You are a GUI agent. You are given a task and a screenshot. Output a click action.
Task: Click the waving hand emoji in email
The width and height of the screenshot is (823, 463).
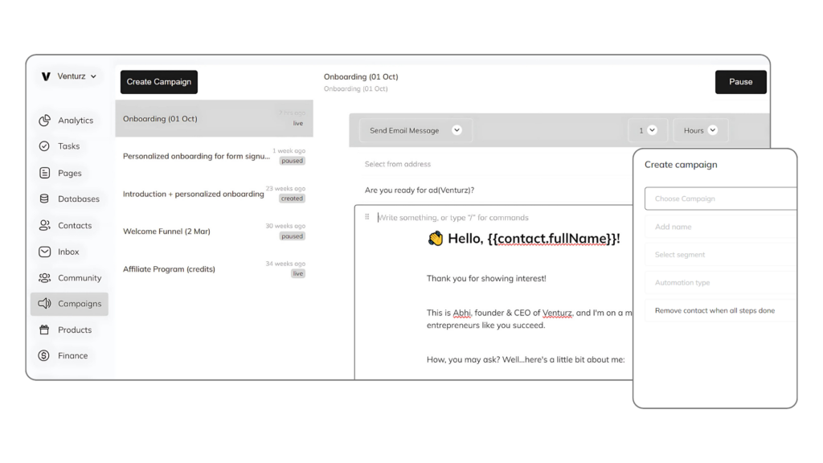coord(435,239)
